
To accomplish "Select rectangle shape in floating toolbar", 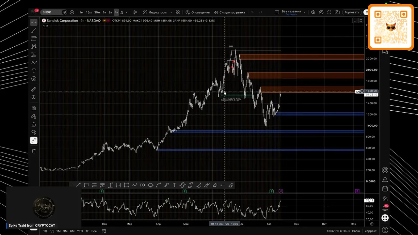I will [x=126, y=185].
